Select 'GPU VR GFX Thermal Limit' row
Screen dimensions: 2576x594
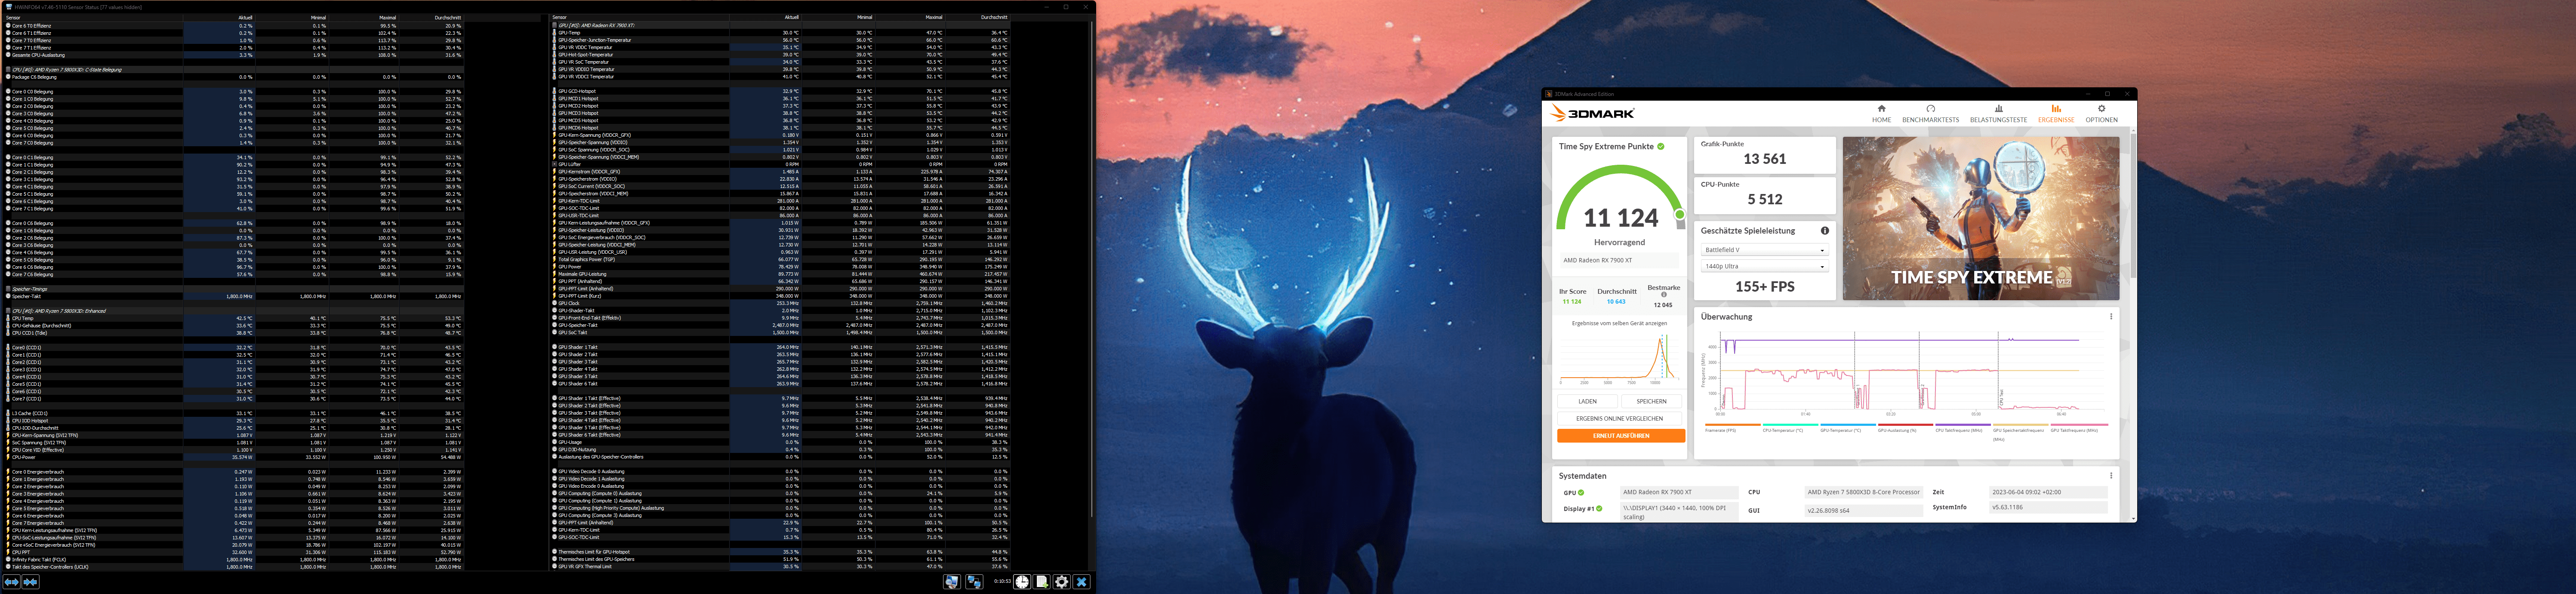pyautogui.click(x=780, y=567)
